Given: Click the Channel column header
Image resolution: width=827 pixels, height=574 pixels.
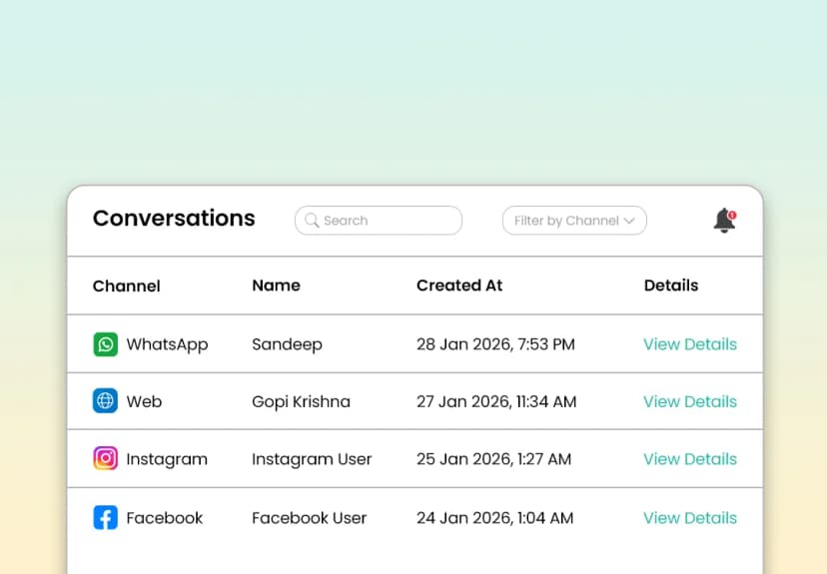Looking at the screenshot, I should coord(126,286).
